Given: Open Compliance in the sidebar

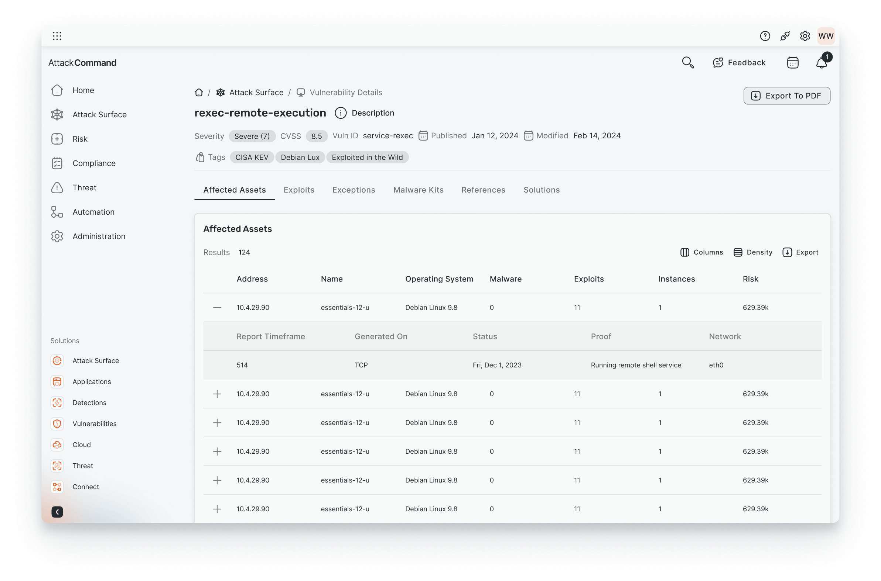Looking at the screenshot, I should click(x=94, y=163).
